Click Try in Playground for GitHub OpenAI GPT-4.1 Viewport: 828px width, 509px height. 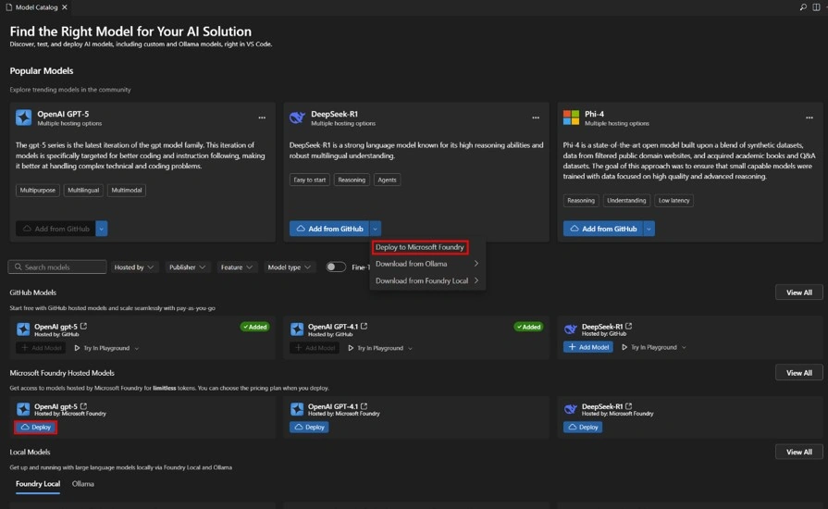376,349
